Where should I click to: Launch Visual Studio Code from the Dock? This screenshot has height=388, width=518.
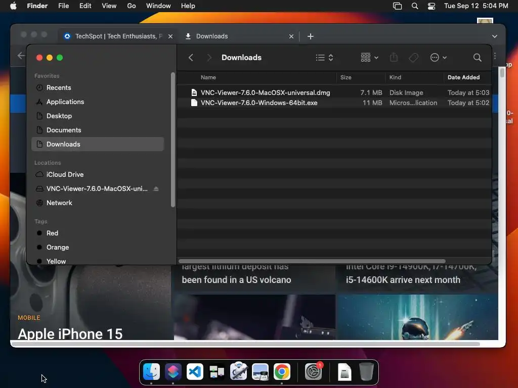[195, 371]
